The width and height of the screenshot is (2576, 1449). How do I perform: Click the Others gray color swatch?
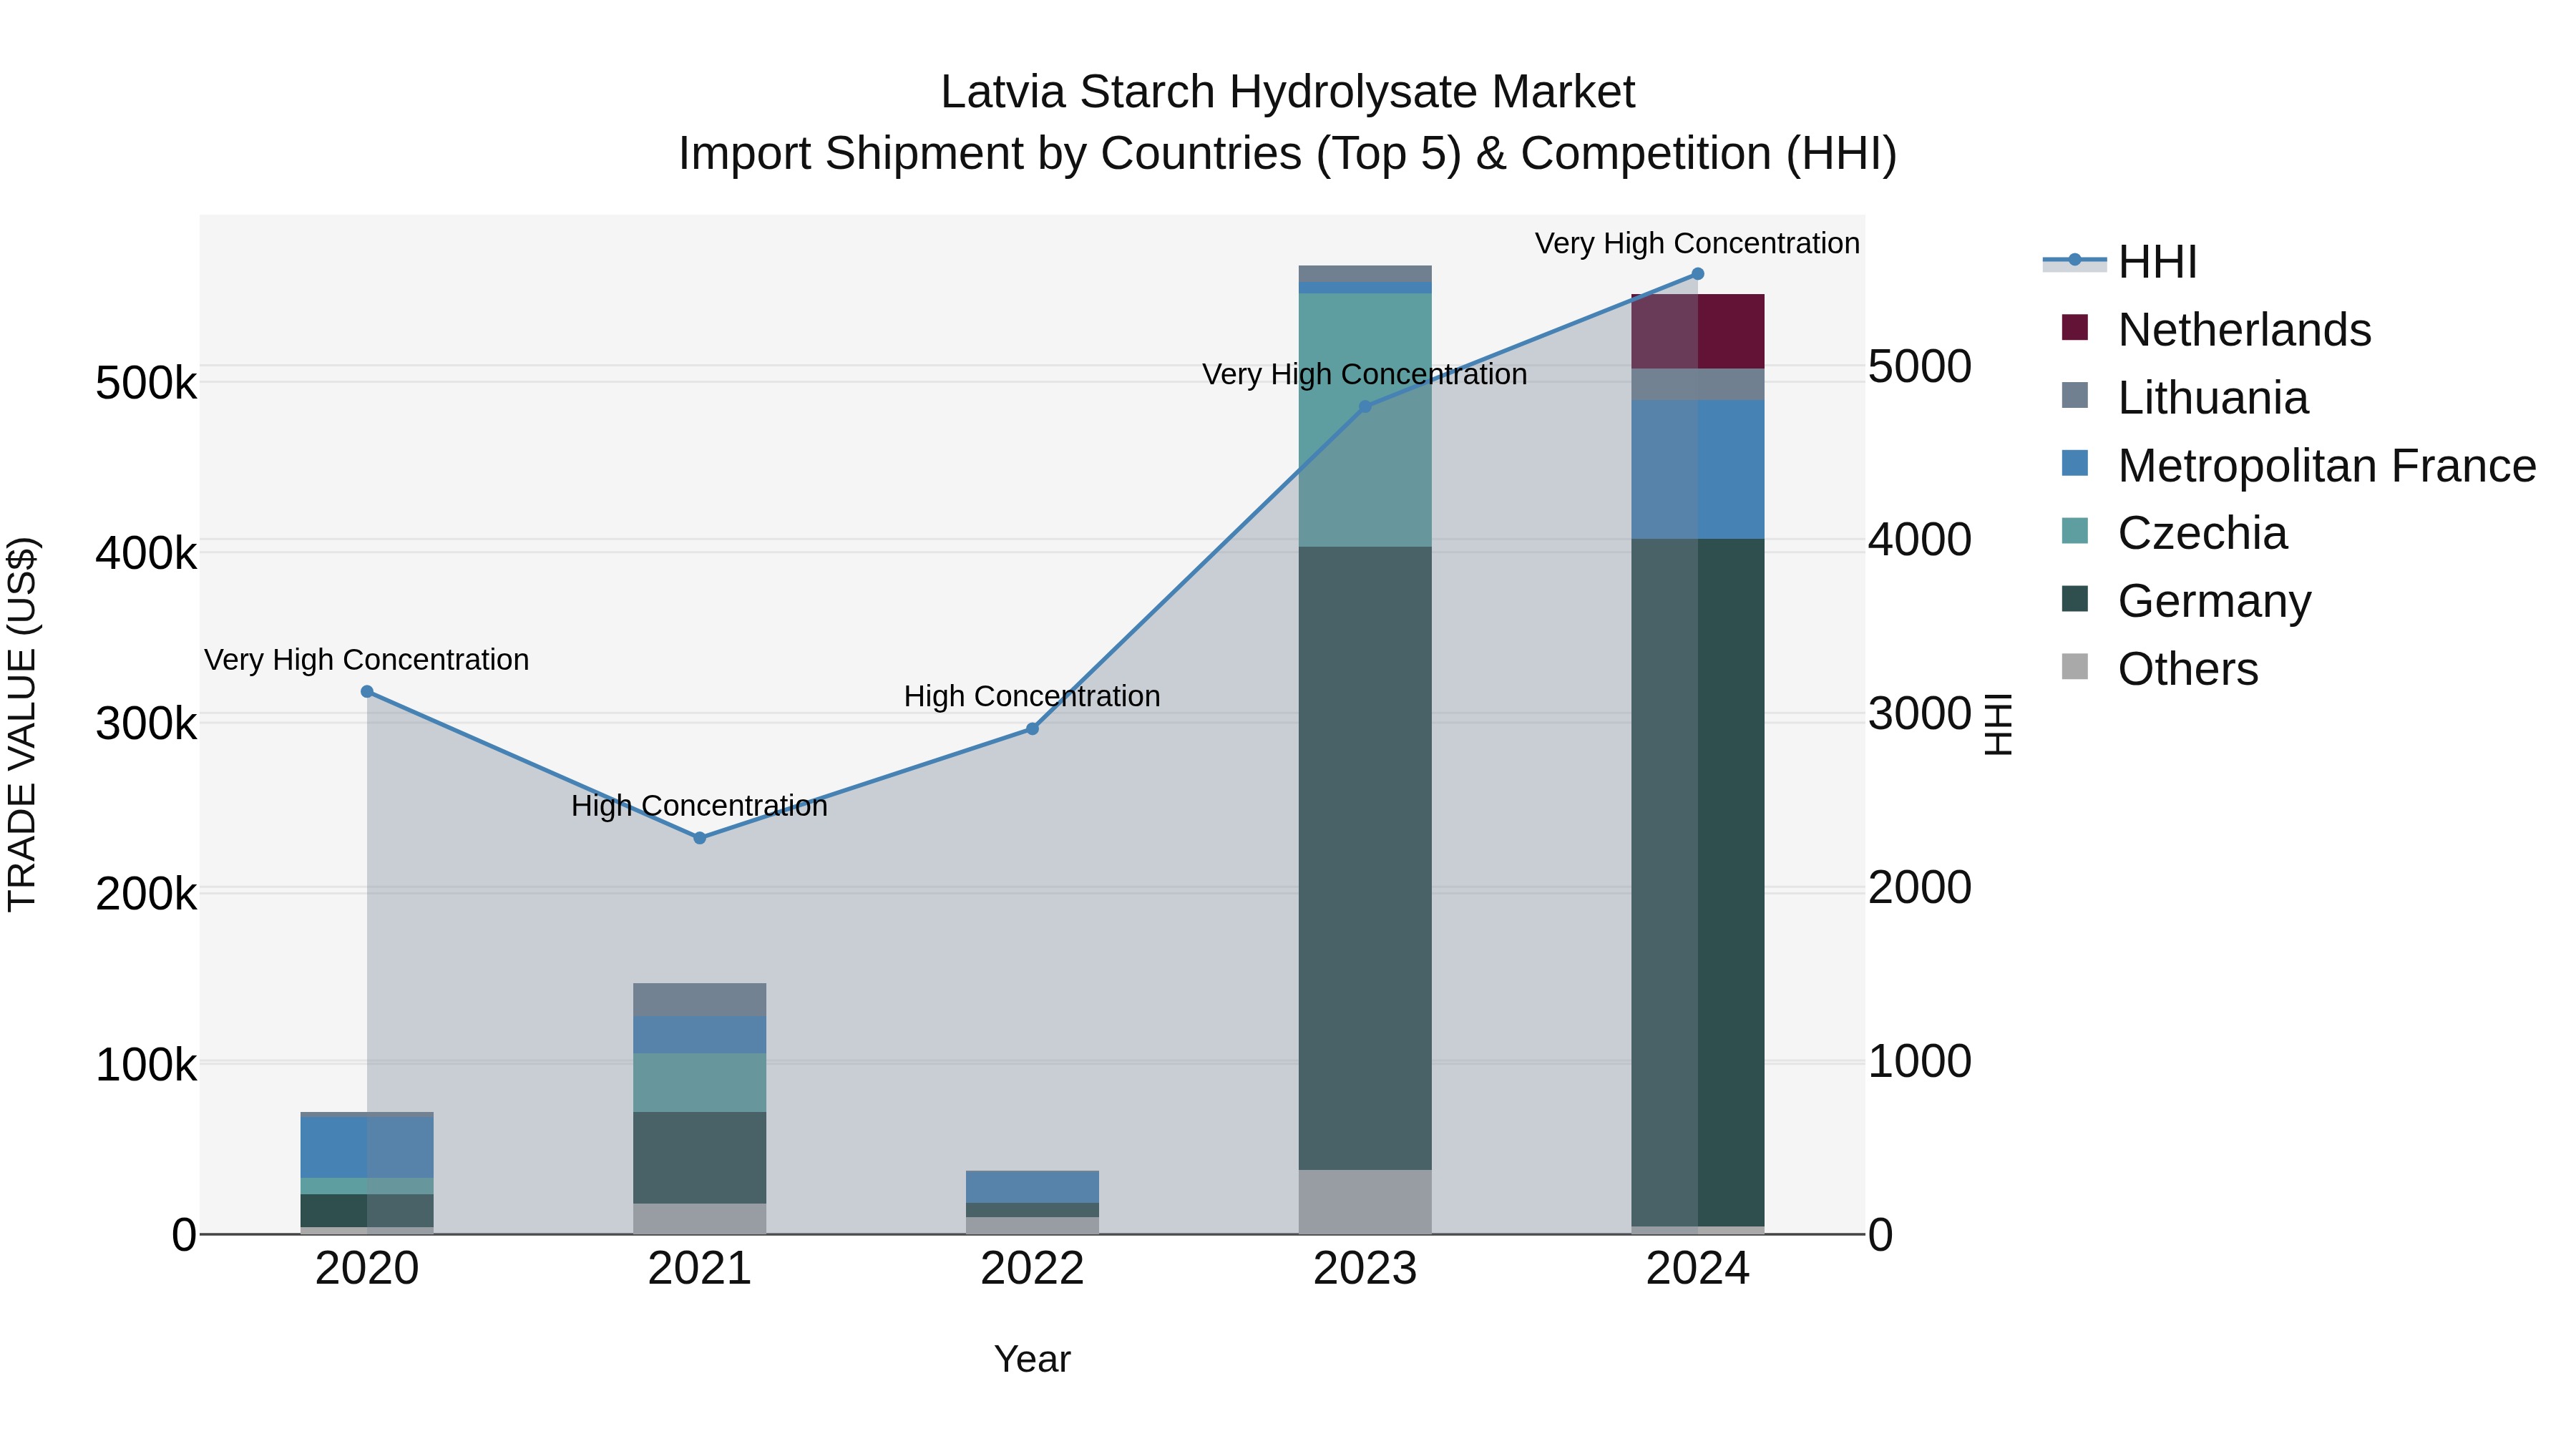(x=2075, y=667)
